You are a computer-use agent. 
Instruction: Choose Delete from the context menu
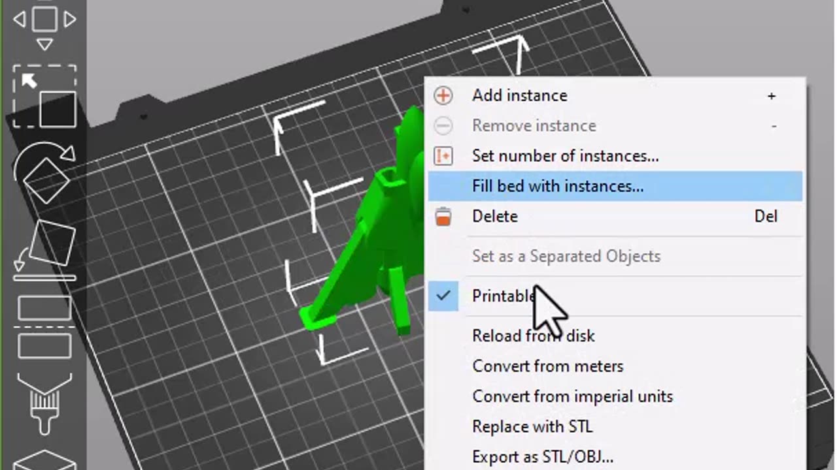click(x=615, y=216)
